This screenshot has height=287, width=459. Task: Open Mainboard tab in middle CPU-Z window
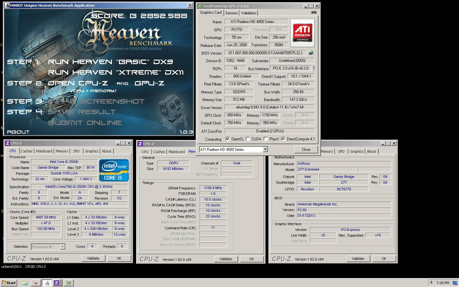[x=177, y=152]
